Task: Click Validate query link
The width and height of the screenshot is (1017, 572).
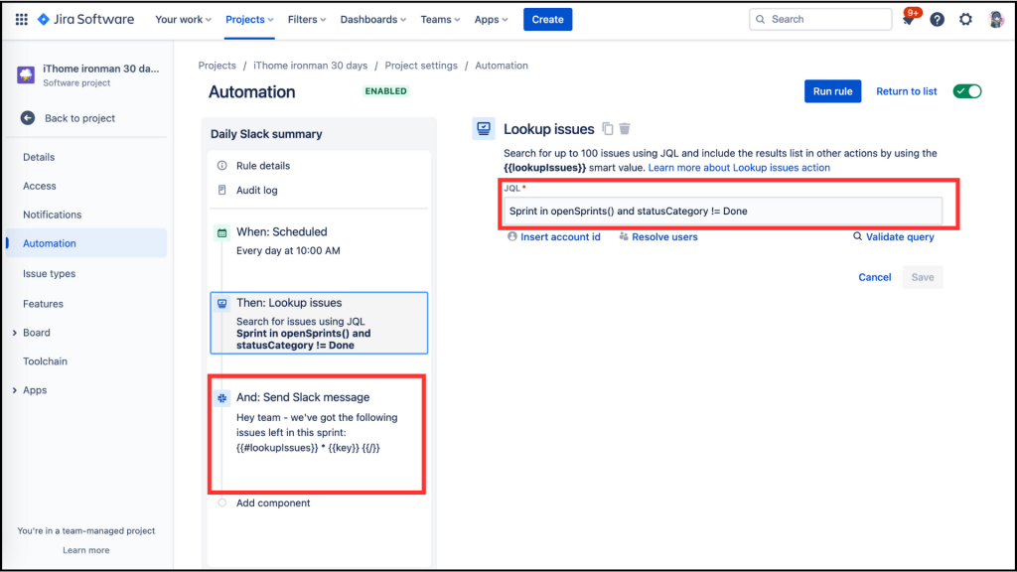Action: pyautogui.click(x=894, y=236)
